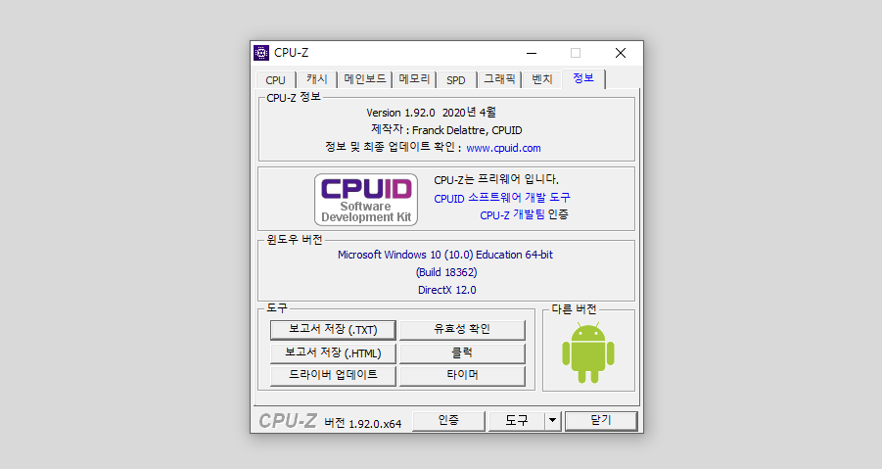Image resolution: width=882 pixels, height=469 pixels.
Task: Click the bottom 도구 button
Action: [516, 421]
